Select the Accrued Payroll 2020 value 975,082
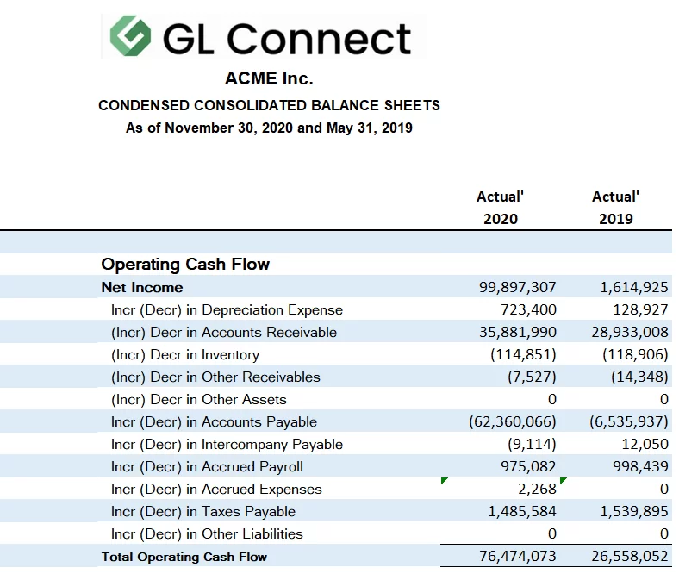679x574 pixels. (528, 466)
